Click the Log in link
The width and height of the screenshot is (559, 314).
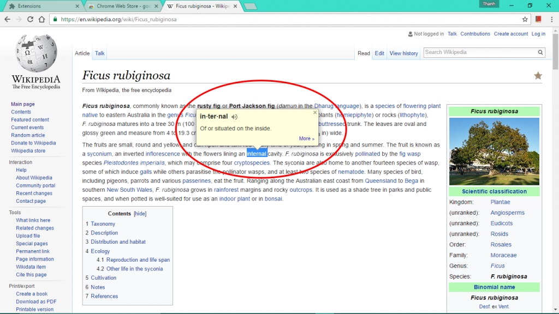pyautogui.click(x=538, y=34)
